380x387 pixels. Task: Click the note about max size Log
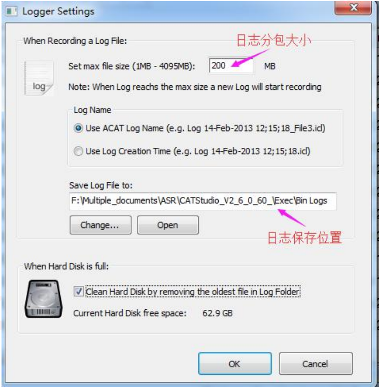coord(195,87)
